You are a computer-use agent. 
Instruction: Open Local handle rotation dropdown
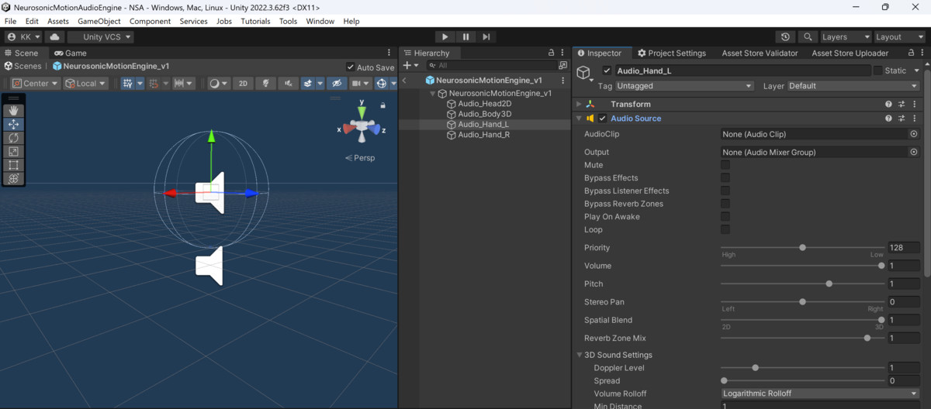(x=86, y=83)
